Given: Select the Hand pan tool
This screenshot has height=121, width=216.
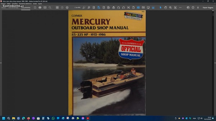Looking at the screenshot, I should coord(166,7).
